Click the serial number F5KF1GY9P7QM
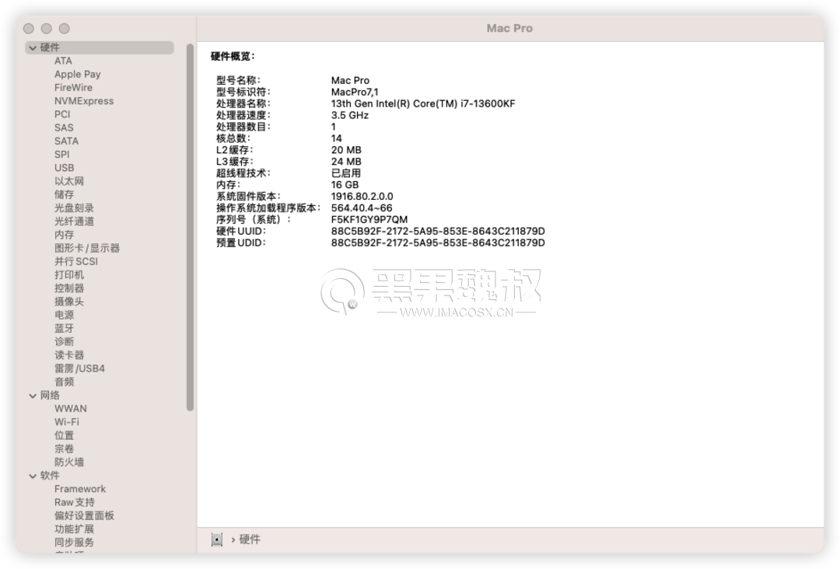The image size is (840, 569). tap(369, 220)
